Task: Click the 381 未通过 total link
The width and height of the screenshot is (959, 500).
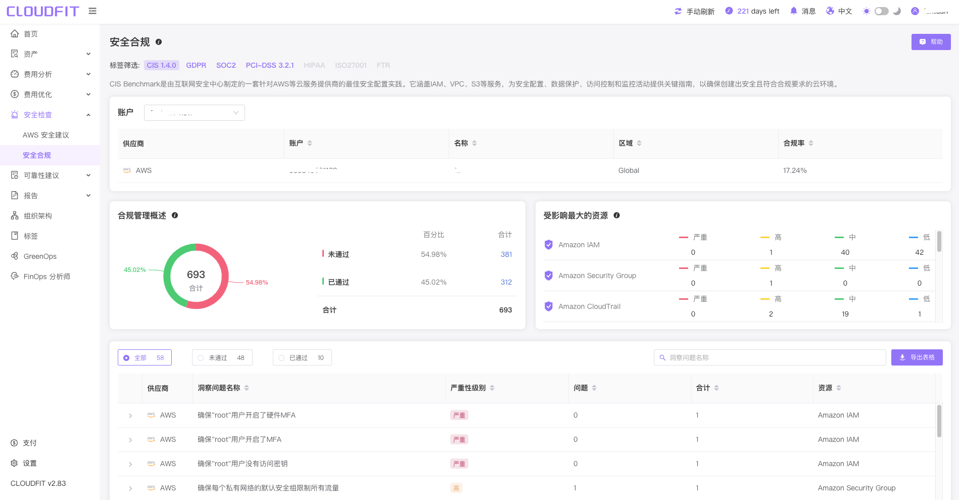Action: (506, 254)
